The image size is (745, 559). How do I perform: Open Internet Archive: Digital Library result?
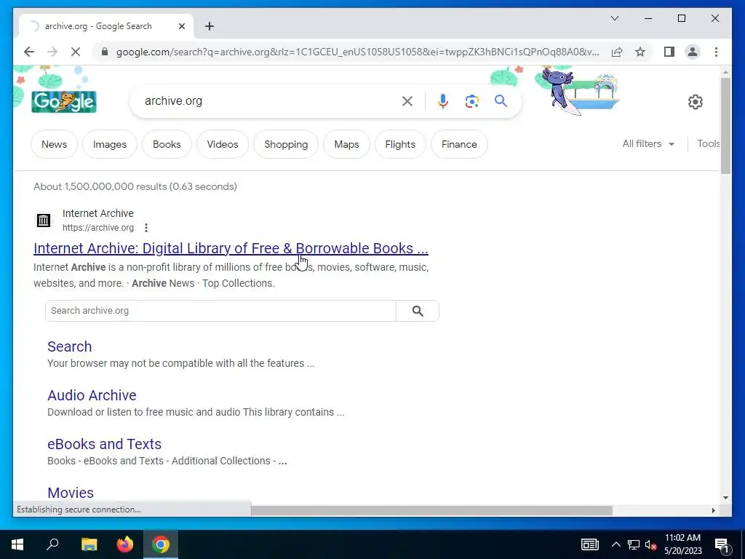[231, 249]
